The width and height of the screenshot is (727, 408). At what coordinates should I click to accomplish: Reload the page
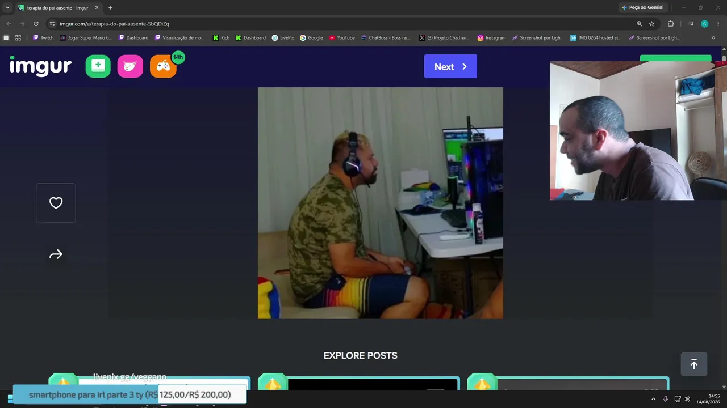click(x=36, y=24)
